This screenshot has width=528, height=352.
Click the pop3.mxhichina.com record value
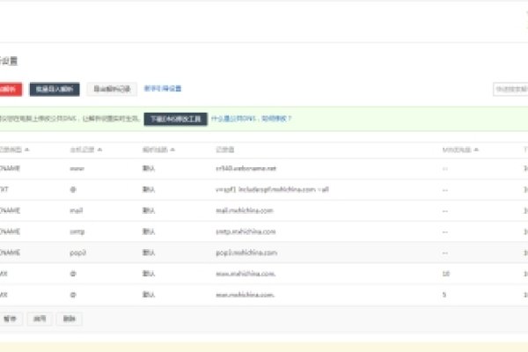[246, 253]
